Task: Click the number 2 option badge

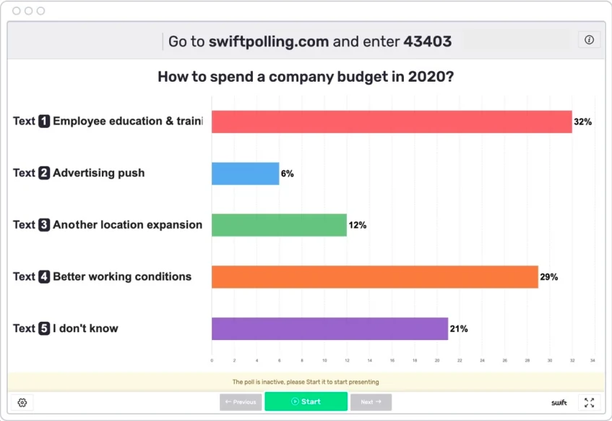Action: (x=44, y=174)
